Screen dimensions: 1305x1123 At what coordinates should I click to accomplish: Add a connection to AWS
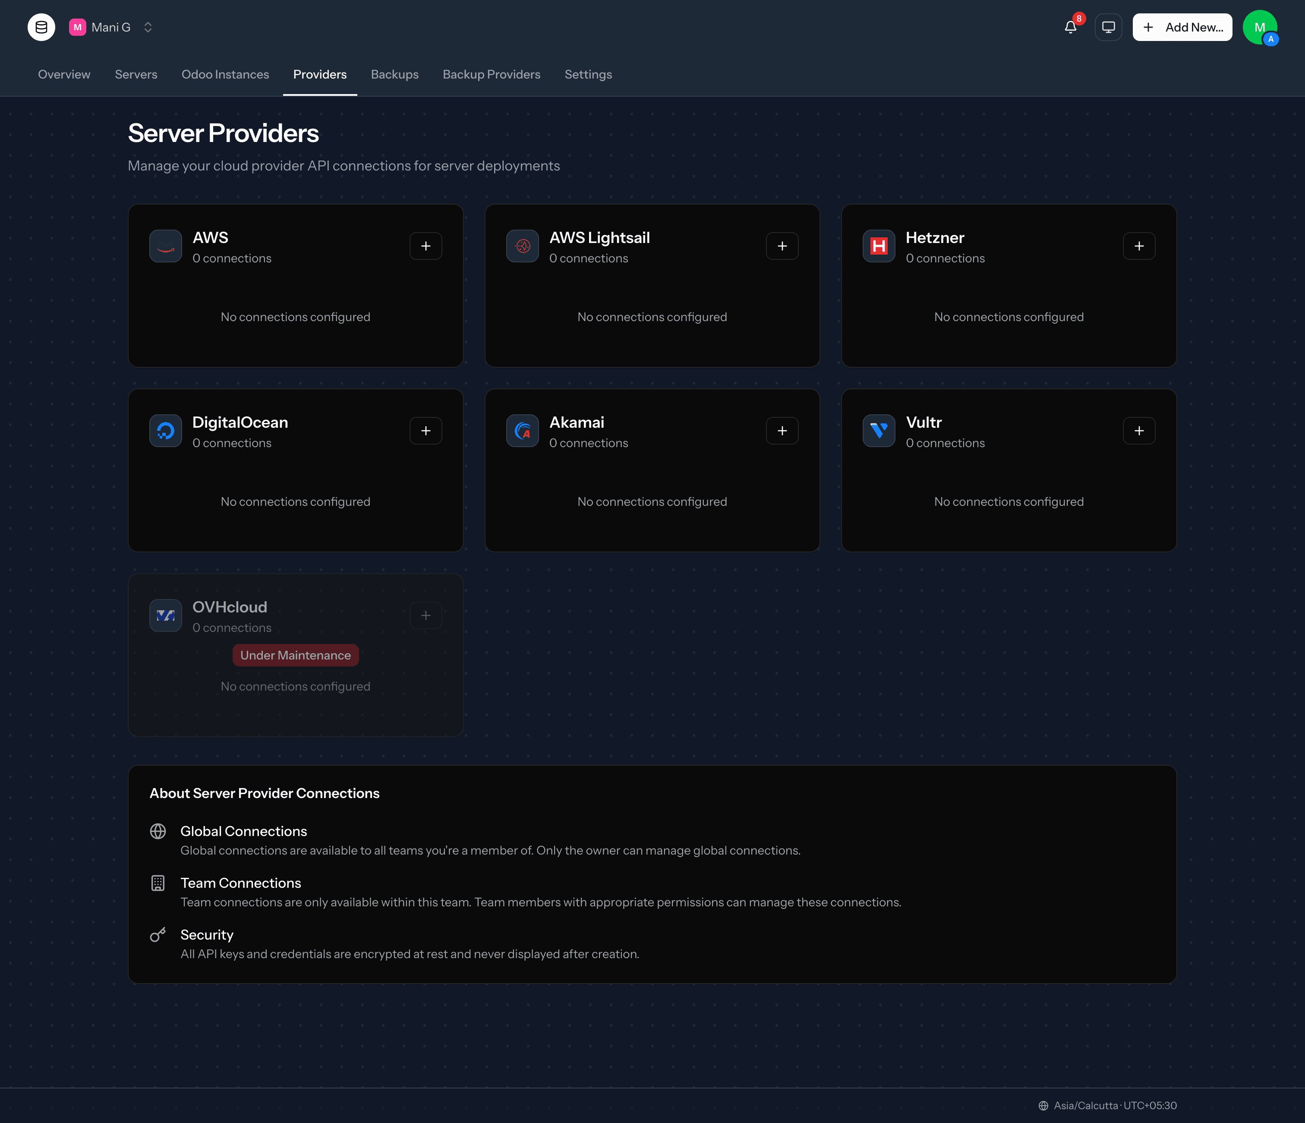(426, 246)
